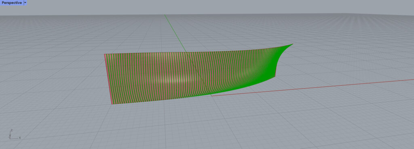
Task: Pick the green Y-axis line behind surface
Action: (x=174, y=31)
